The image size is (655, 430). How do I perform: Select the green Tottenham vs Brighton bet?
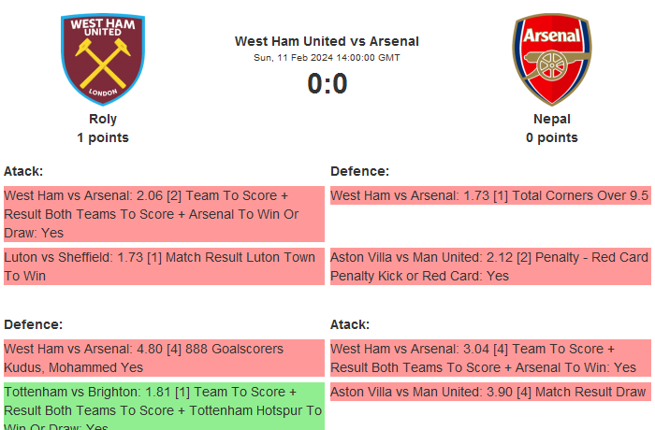click(164, 405)
